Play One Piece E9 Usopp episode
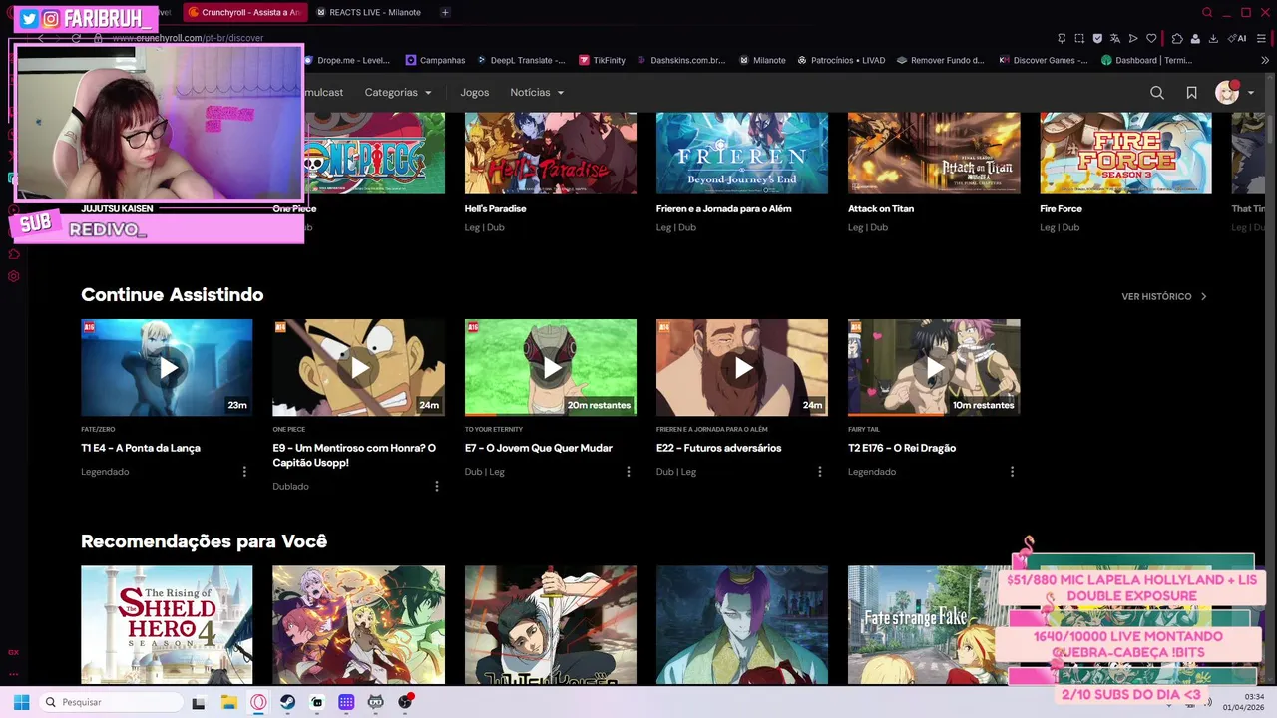The height and width of the screenshot is (718, 1277). [358, 367]
